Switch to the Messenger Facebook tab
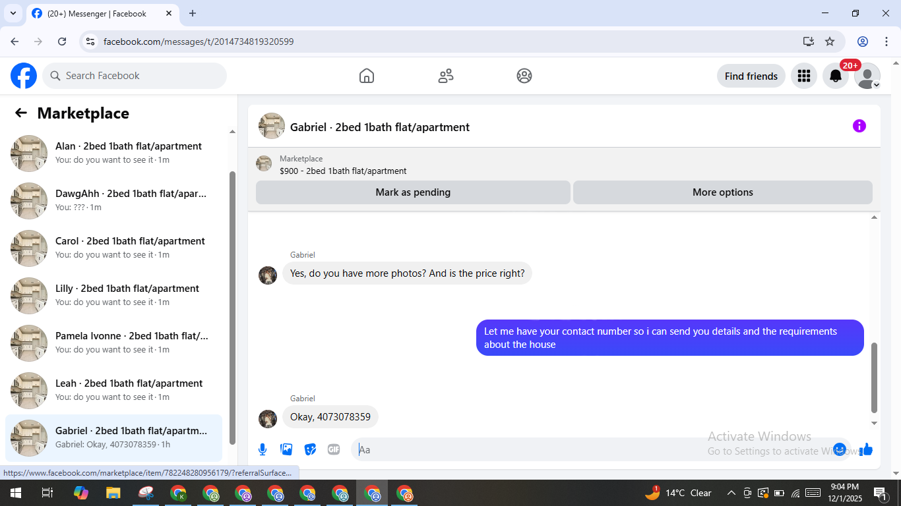901x506 pixels. 102,14
